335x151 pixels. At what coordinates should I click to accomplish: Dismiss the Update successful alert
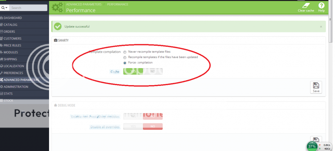(321, 27)
